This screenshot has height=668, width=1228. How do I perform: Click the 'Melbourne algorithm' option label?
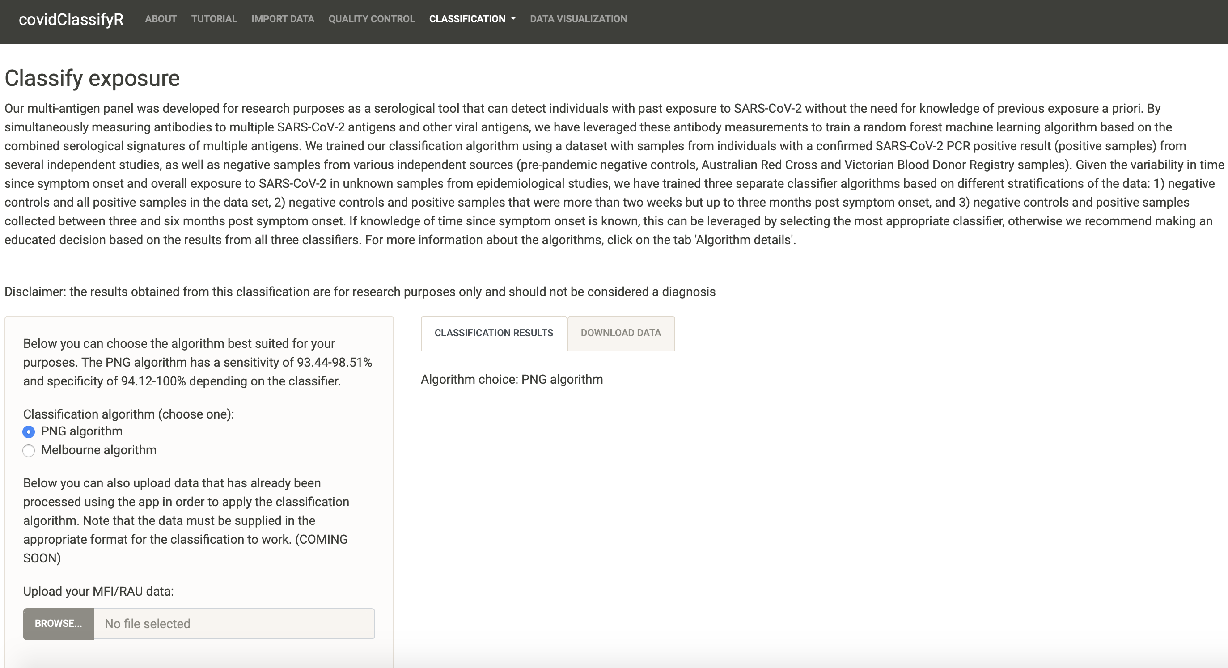pyautogui.click(x=99, y=450)
